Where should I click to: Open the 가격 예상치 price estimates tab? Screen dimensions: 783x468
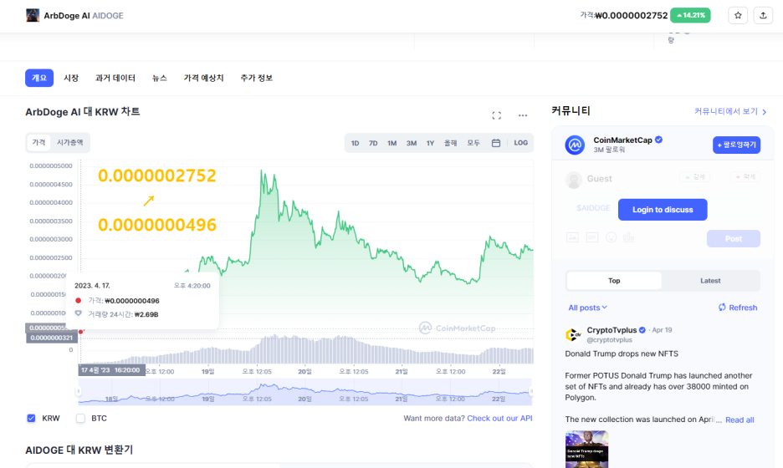(x=204, y=78)
